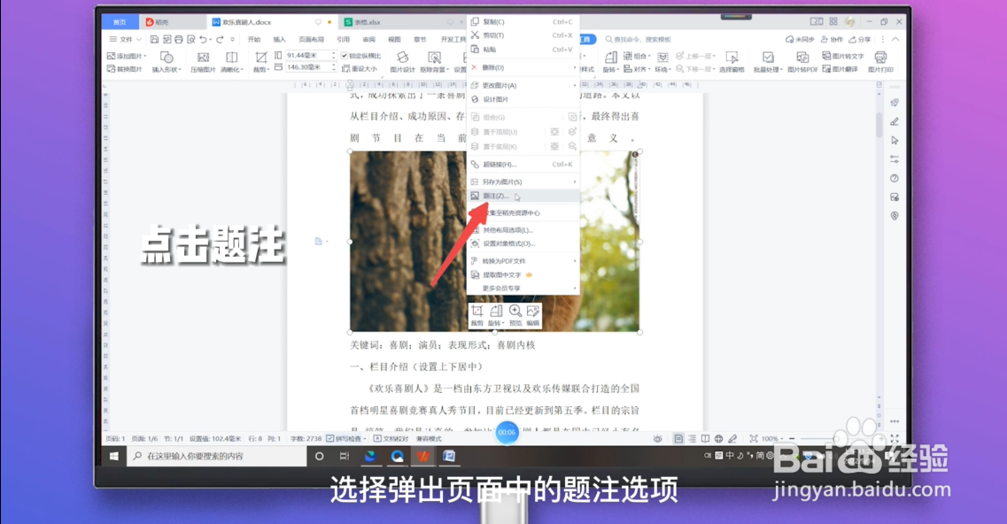
Task: Click the 图片设计 icon
Action: (403, 62)
